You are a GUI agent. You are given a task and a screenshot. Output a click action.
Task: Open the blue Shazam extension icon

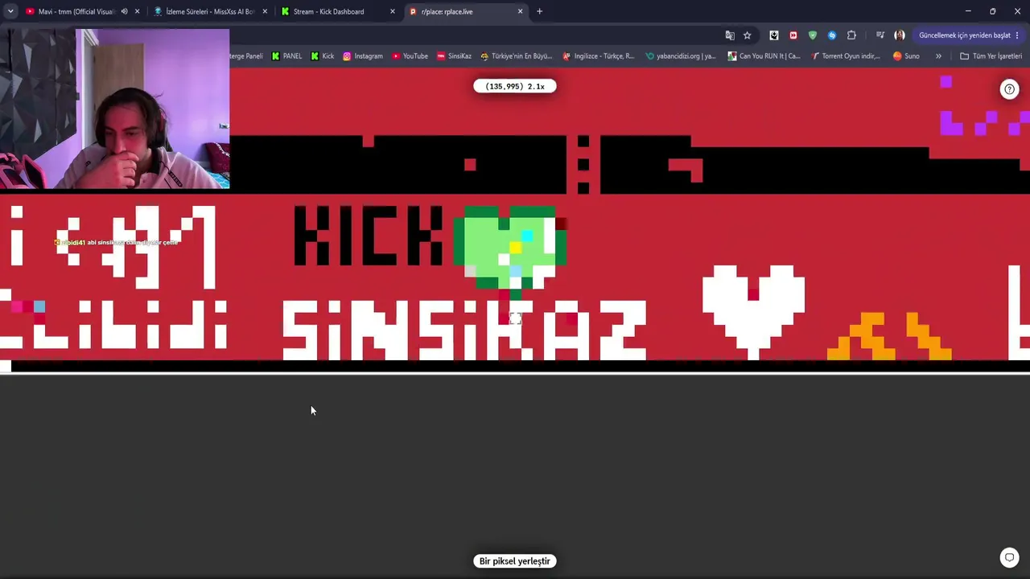coord(832,35)
